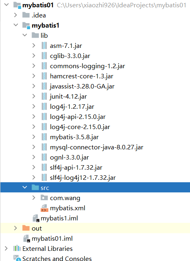Expand the cglib-3.3.0.jar node
This screenshot has height=261, width=190.
(34, 56)
